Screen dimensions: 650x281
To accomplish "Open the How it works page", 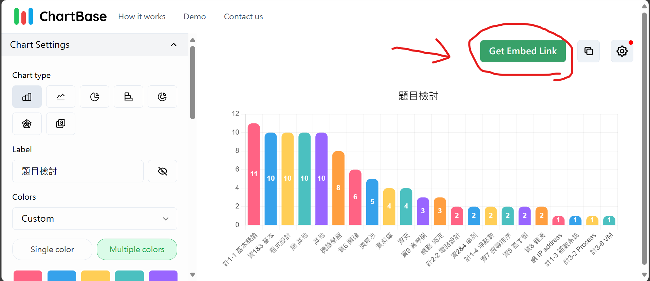I will point(142,17).
